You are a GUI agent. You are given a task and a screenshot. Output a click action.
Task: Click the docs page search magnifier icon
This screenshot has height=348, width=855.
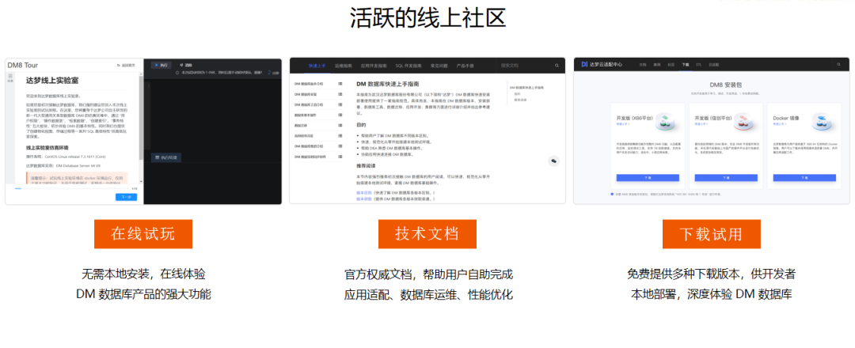[557, 66]
